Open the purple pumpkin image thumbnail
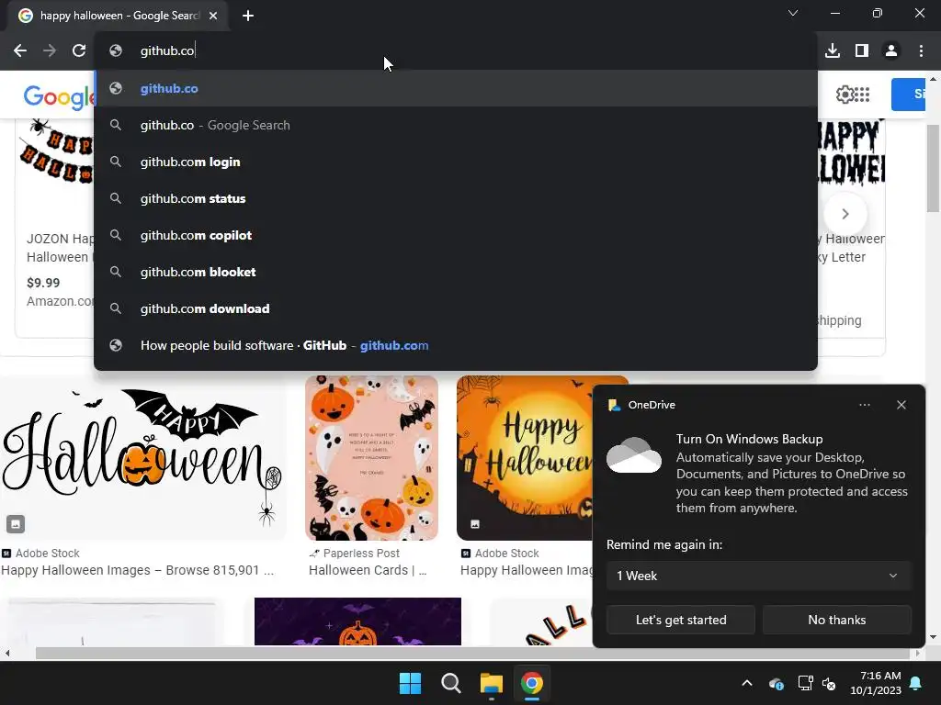This screenshot has width=941, height=705. click(357, 621)
